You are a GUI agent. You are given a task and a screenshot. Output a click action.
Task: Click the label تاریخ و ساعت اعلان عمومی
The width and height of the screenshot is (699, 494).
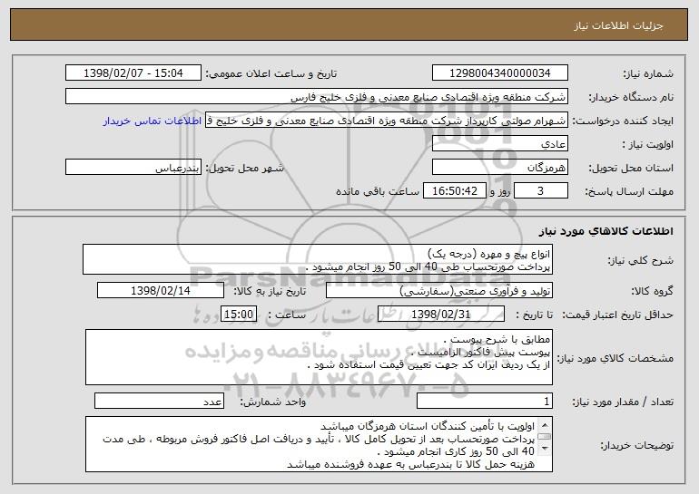click(271, 74)
